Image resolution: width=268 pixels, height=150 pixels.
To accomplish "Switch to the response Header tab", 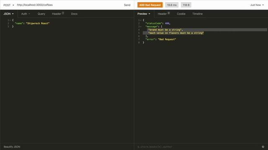I will (x=162, y=14).
